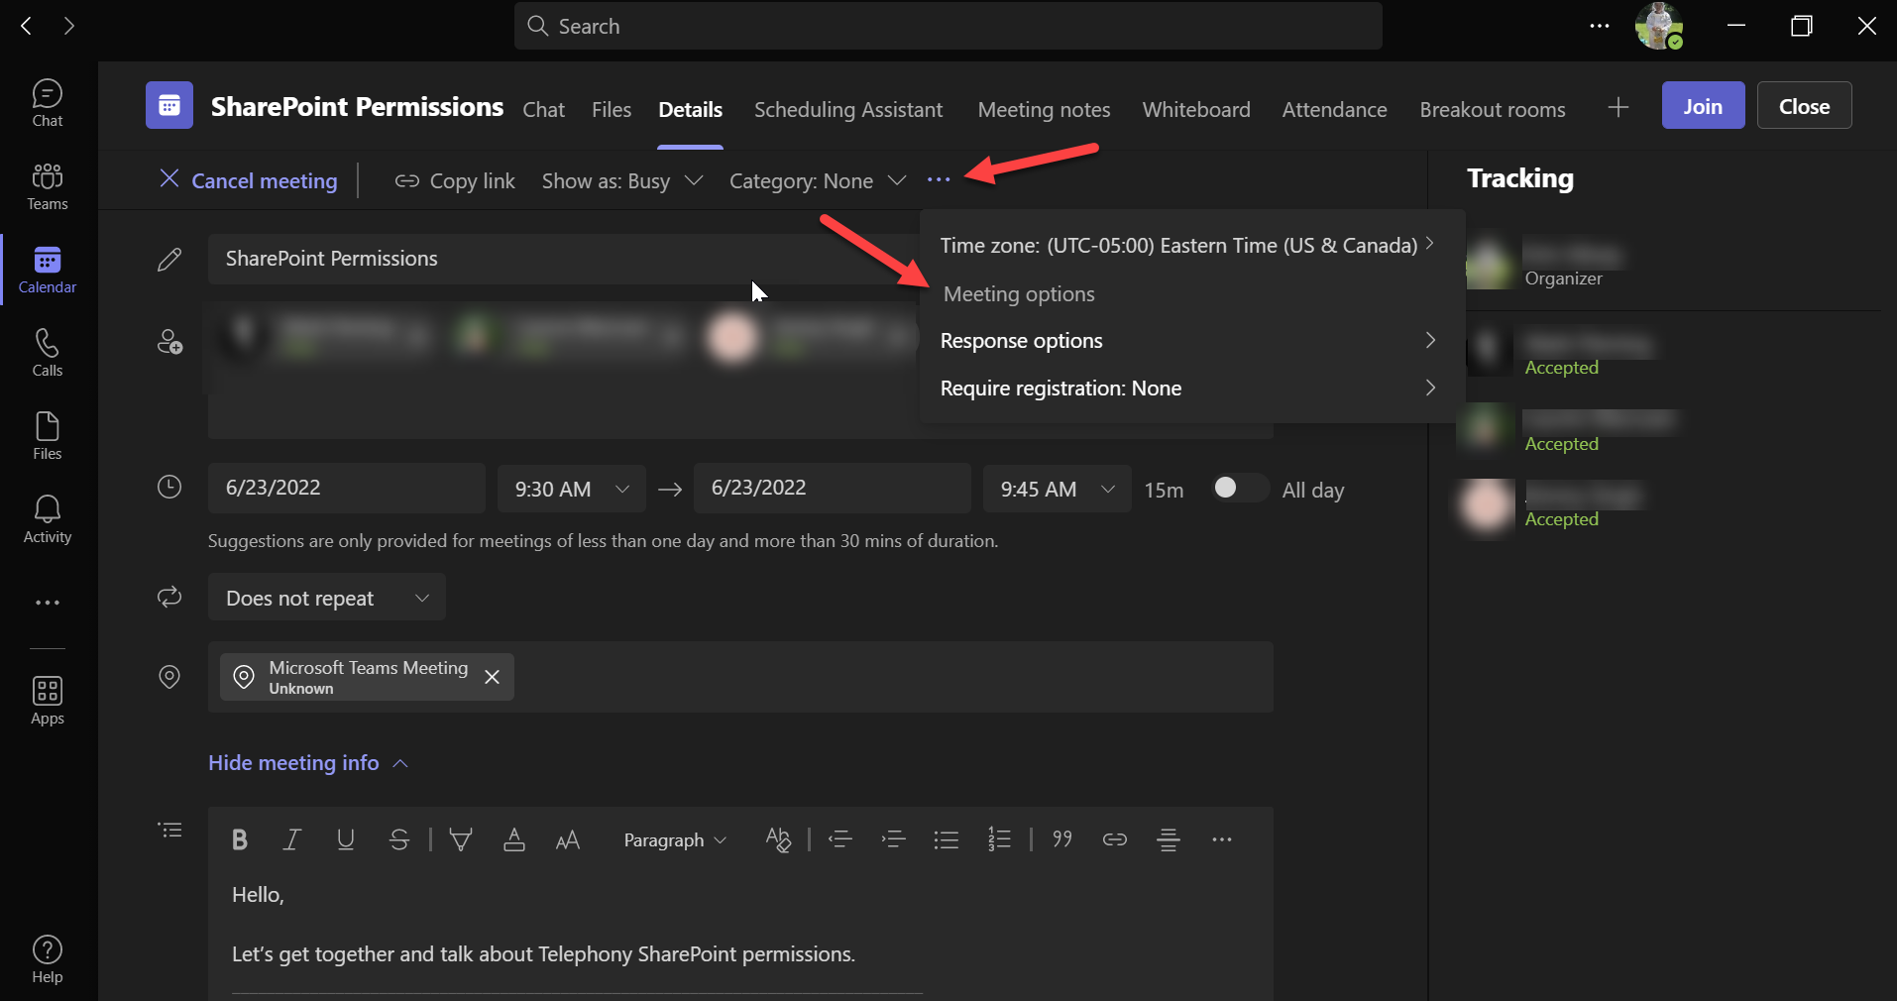The image size is (1897, 1001).
Task: Expand the Show as: Busy dropdown
Action: click(621, 181)
